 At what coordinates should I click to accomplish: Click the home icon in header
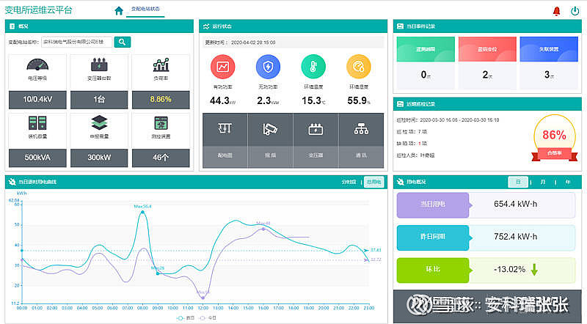pyautogui.click(x=119, y=10)
